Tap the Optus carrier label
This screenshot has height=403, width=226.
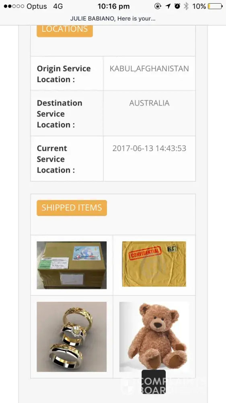pos(37,6)
